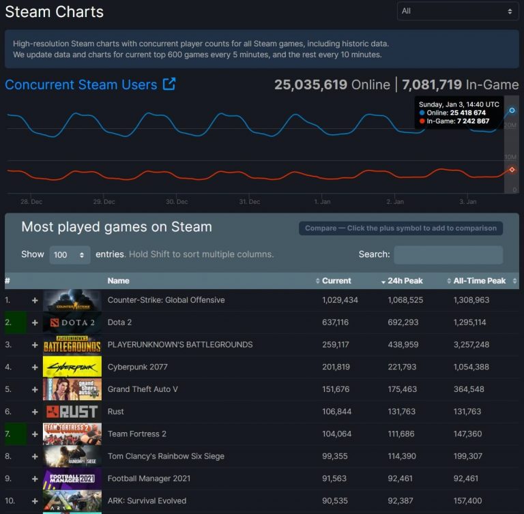This screenshot has height=514, width=524.
Task: Add Rainbow Six Siege to comparison
Action: point(35,456)
